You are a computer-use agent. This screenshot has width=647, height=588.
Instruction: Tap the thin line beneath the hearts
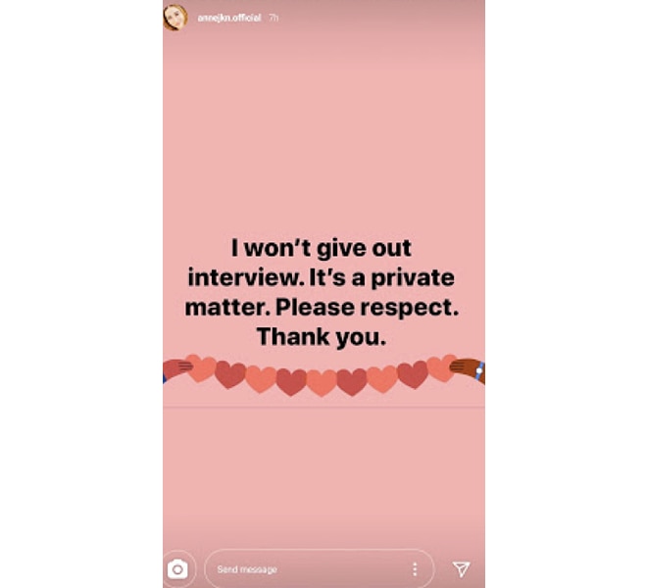[x=323, y=407]
